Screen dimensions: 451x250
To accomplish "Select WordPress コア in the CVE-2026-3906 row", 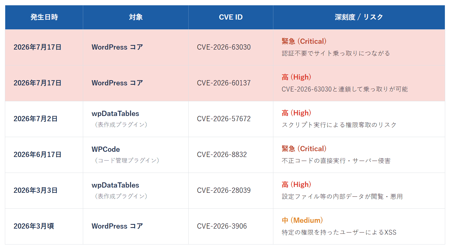I will click(x=117, y=226).
